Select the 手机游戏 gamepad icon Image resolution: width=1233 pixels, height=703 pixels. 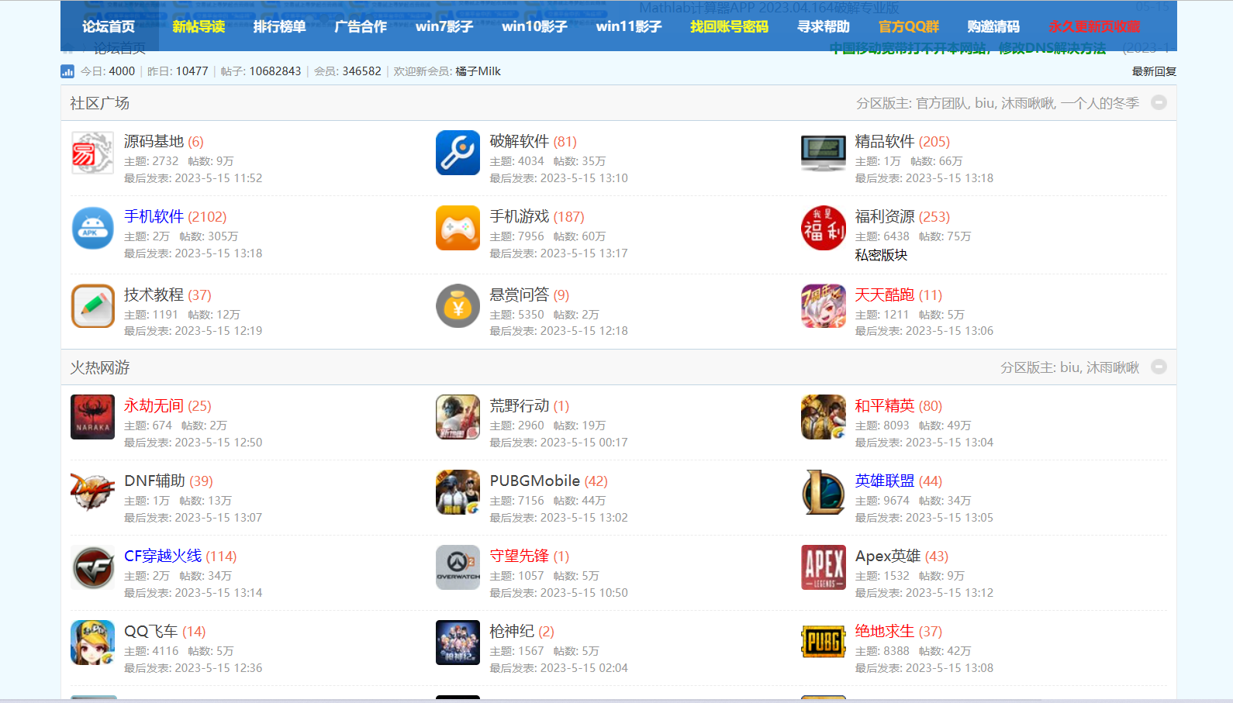458,228
